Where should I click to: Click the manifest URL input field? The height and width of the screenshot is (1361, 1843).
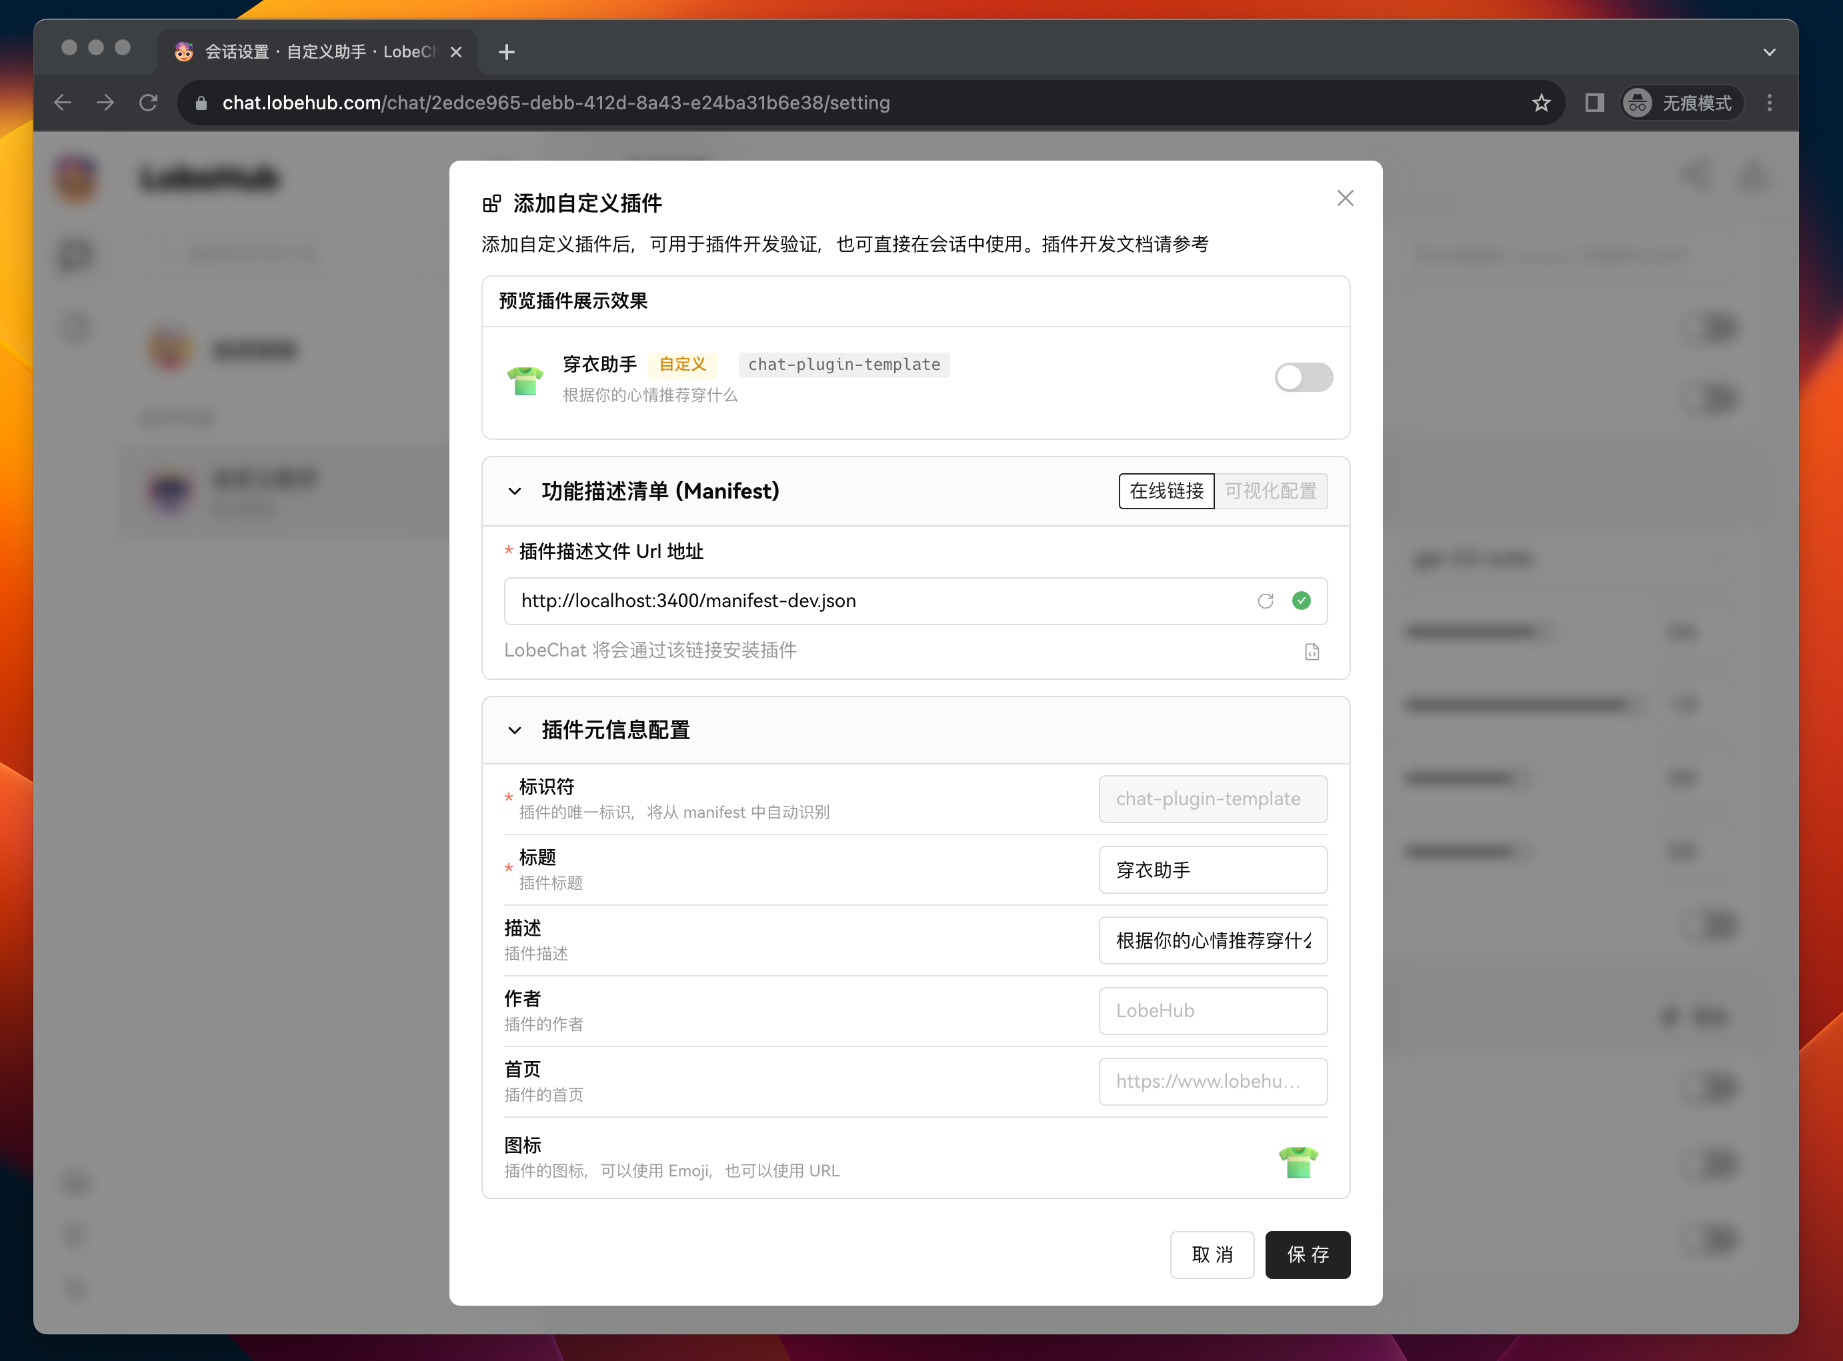tap(915, 601)
